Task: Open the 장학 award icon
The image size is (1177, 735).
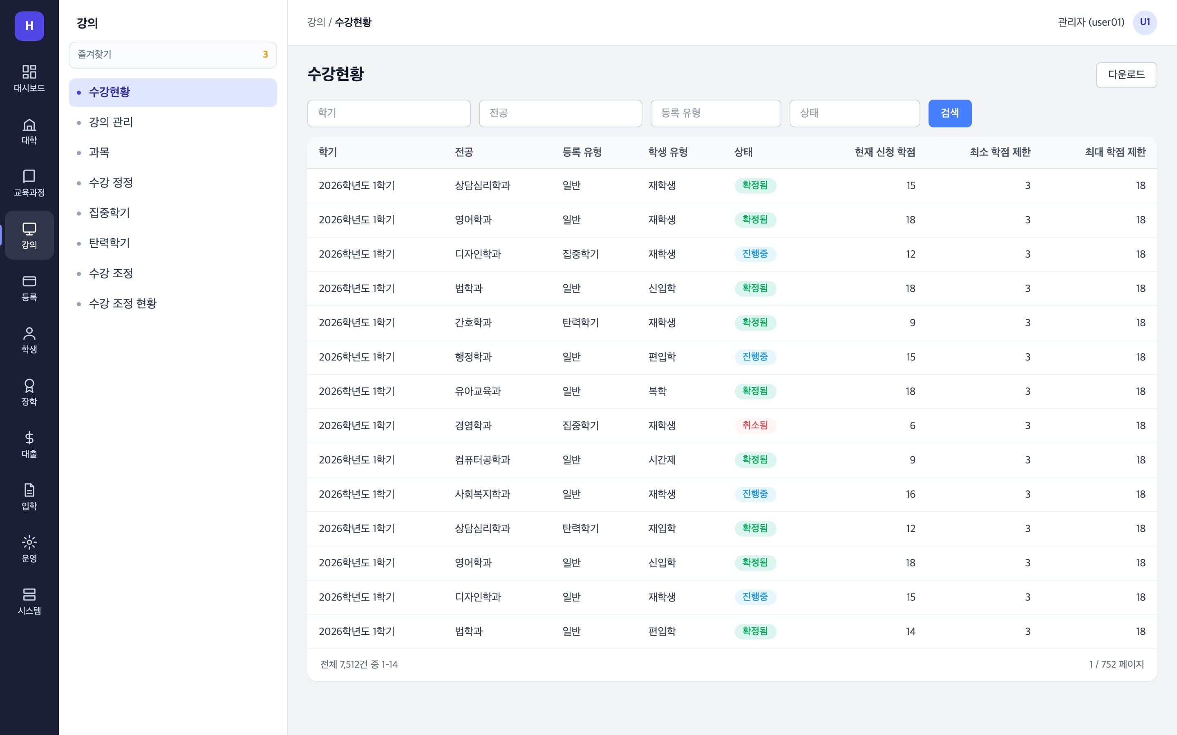Action: click(29, 392)
